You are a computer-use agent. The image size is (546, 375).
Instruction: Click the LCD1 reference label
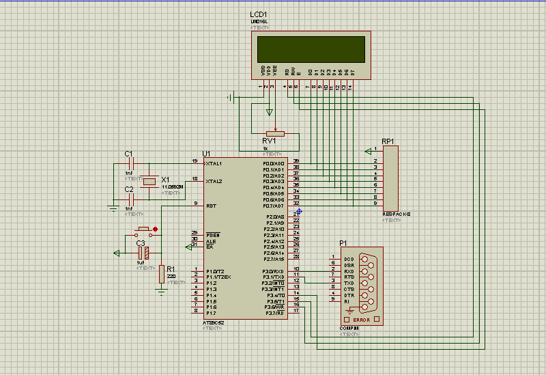tap(259, 14)
